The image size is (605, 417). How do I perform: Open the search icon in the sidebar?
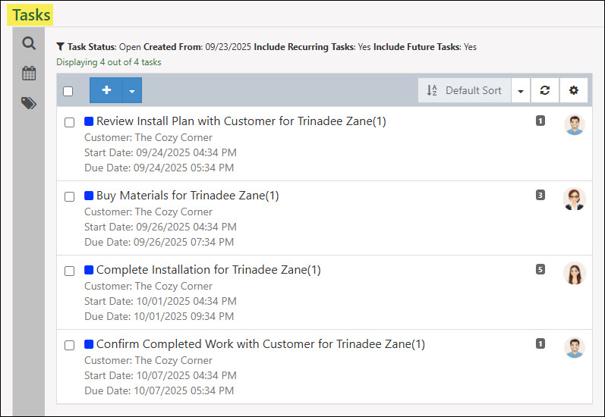pyautogui.click(x=29, y=44)
